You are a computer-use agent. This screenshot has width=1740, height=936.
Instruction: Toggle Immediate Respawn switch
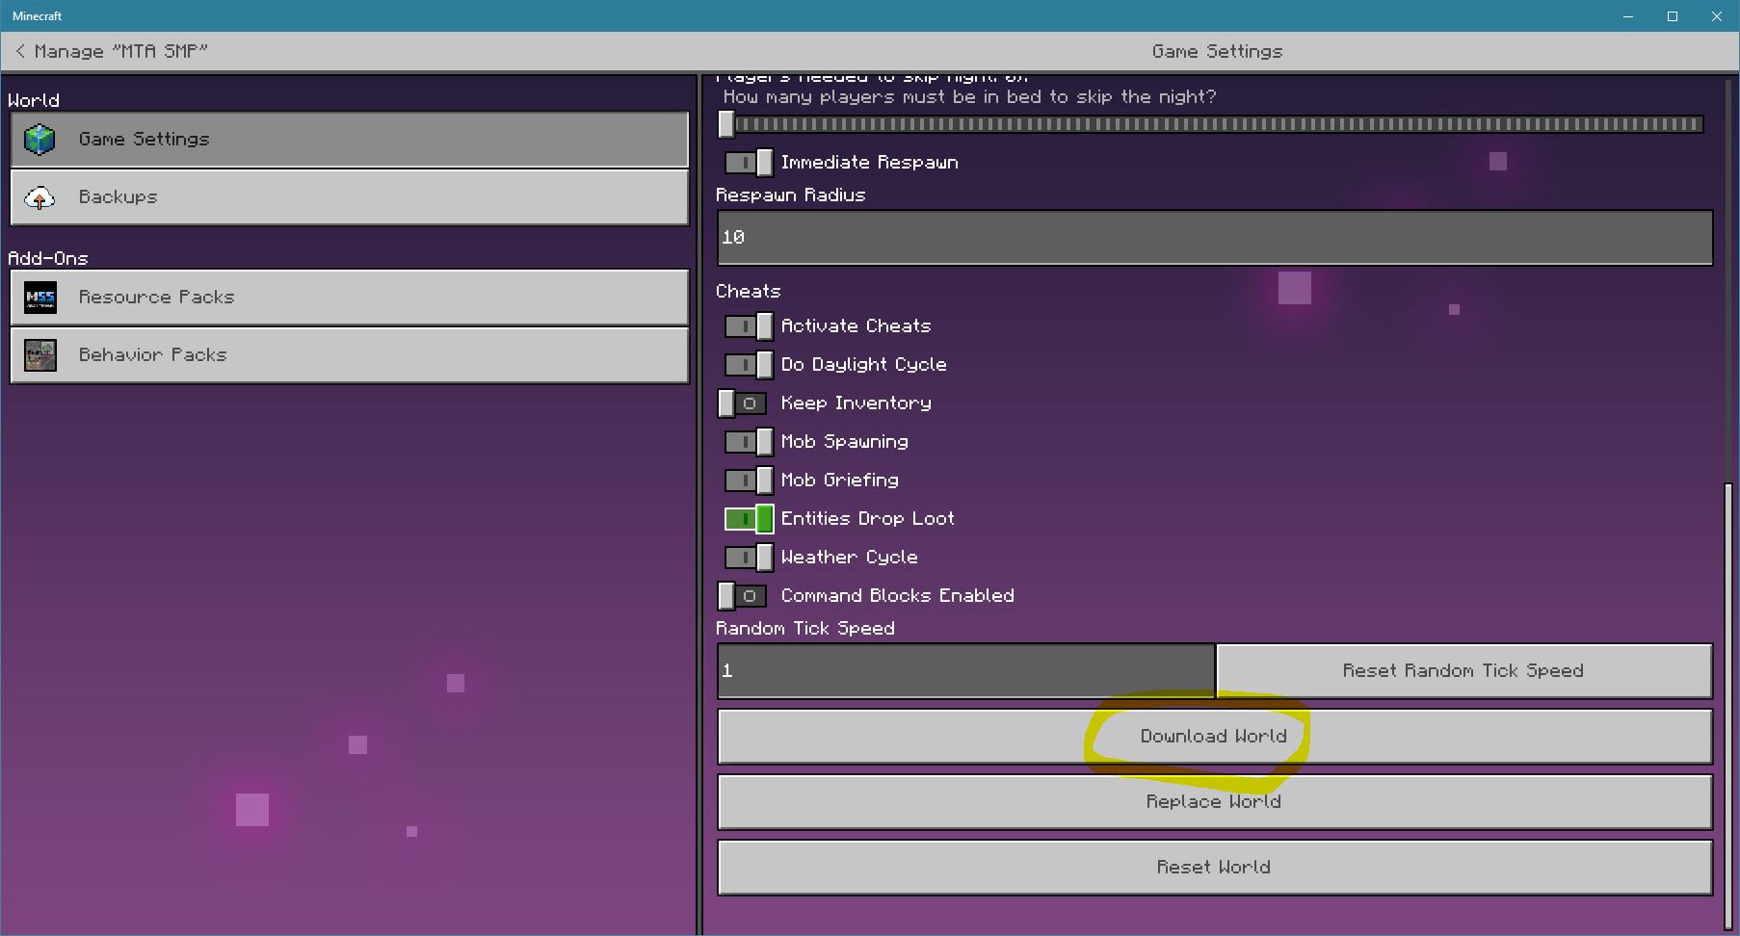tap(749, 163)
